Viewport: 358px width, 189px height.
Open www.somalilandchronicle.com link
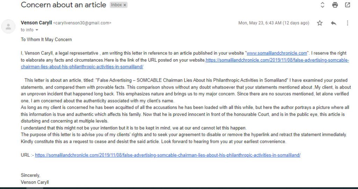[277, 53]
